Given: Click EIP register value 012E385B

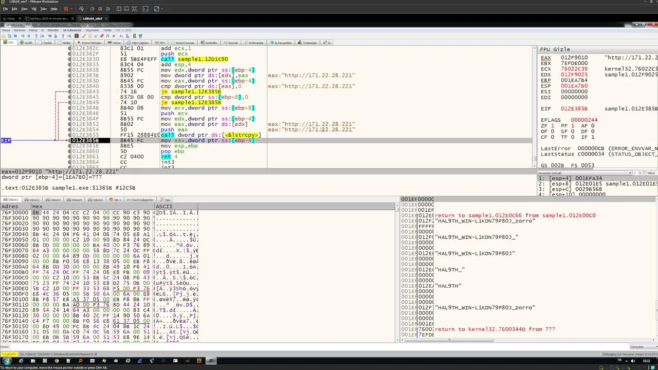Looking at the screenshot, I should 574,109.
